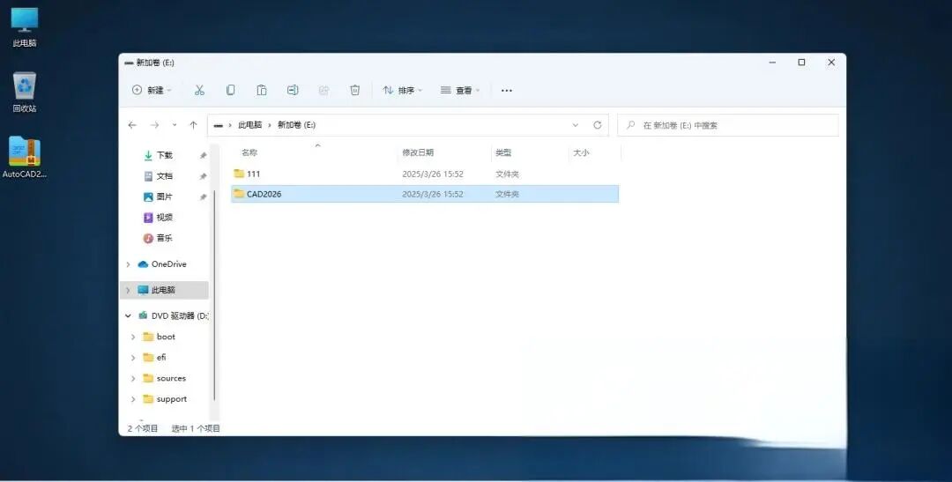Expand address bar history dropdown

[x=576, y=125]
